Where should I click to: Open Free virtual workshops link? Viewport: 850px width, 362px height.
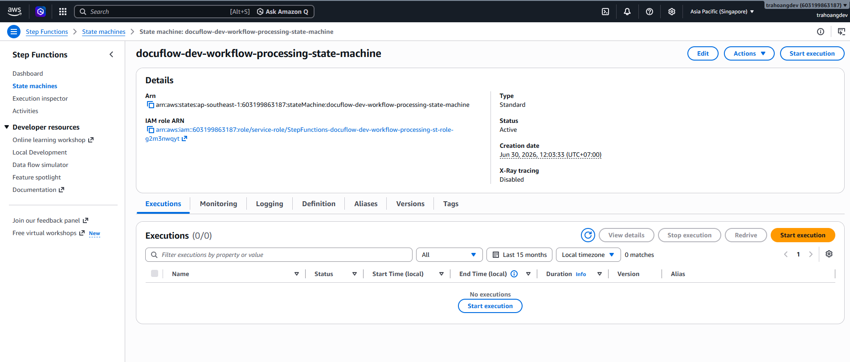pyautogui.click(x=49, y=233)
